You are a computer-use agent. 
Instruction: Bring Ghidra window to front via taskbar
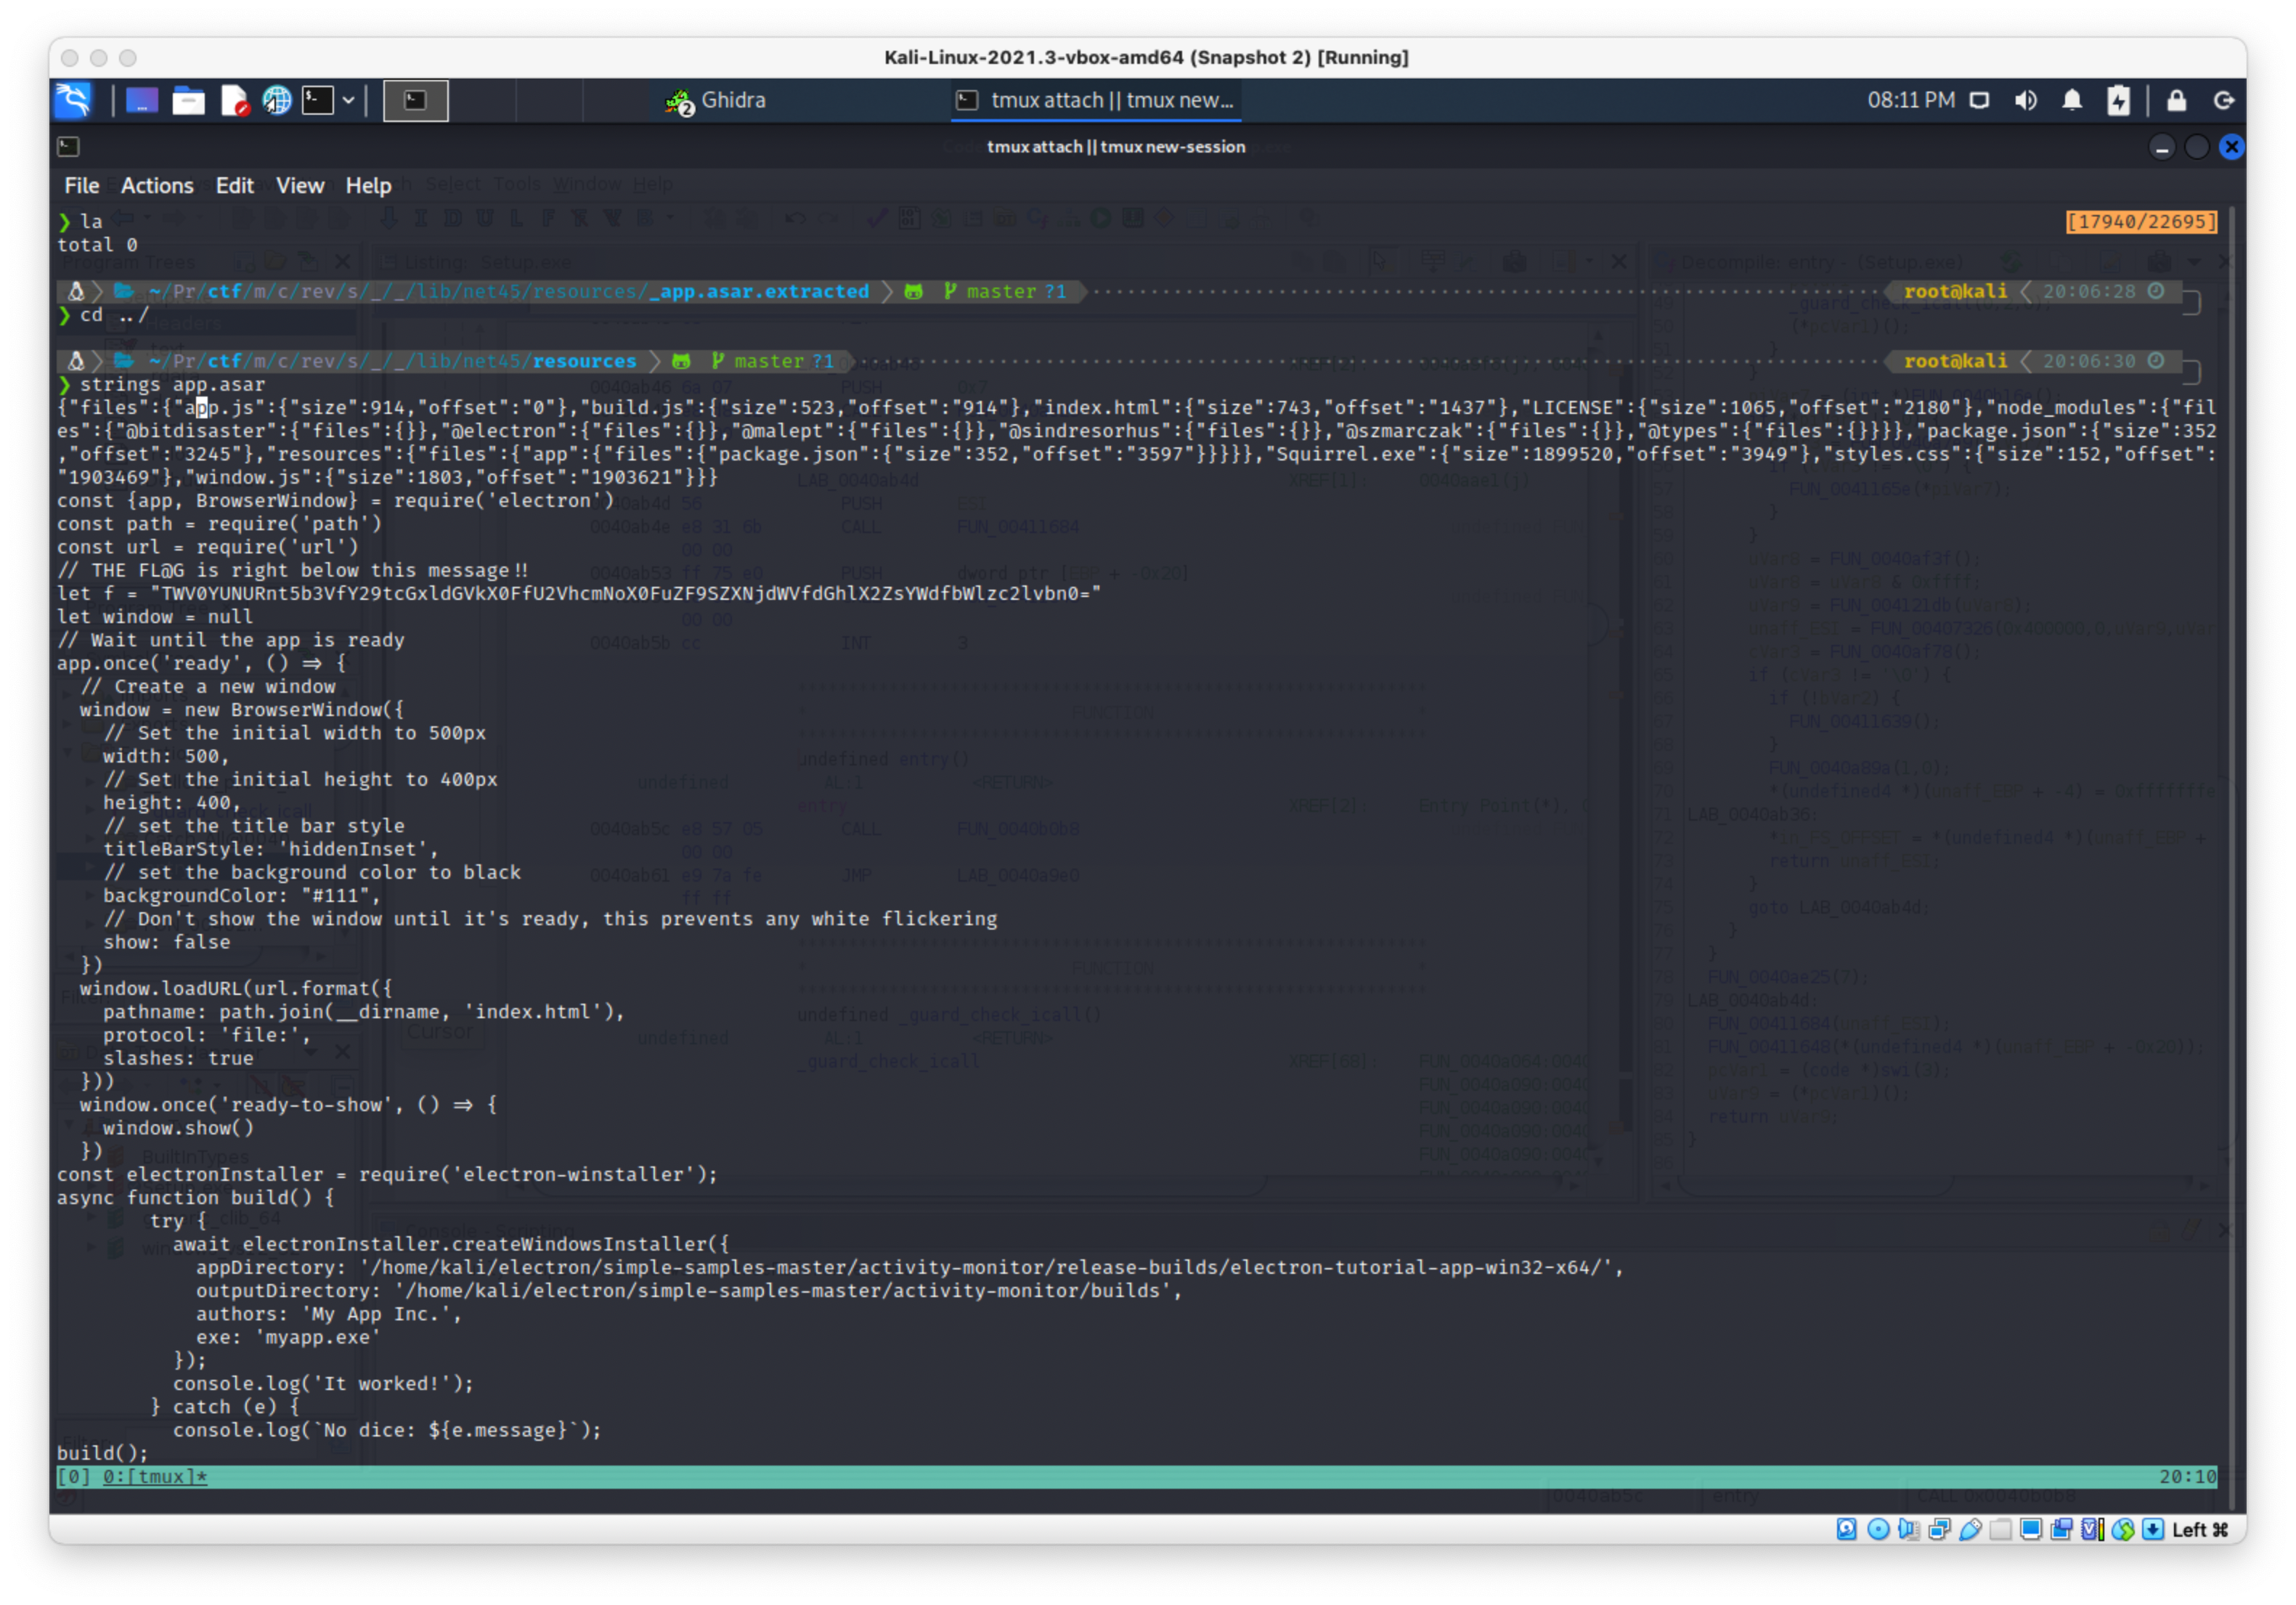[716, 100]
